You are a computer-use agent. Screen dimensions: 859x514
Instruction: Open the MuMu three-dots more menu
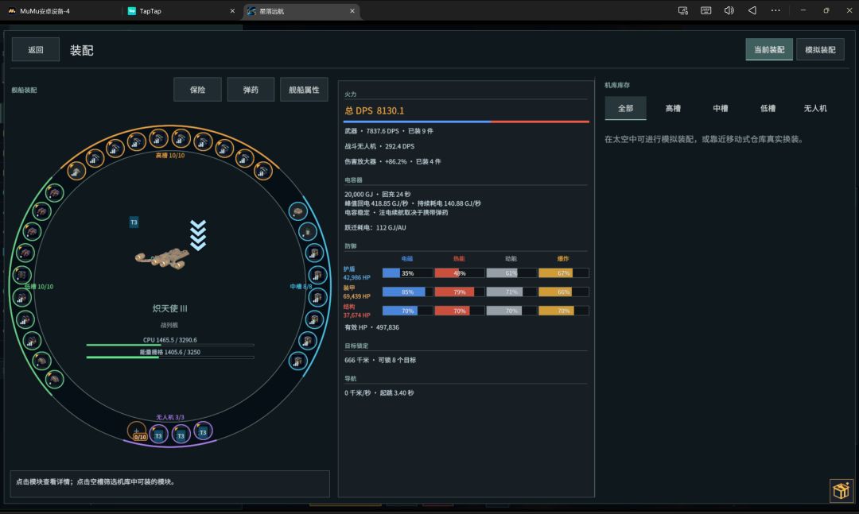pos(775,10)
